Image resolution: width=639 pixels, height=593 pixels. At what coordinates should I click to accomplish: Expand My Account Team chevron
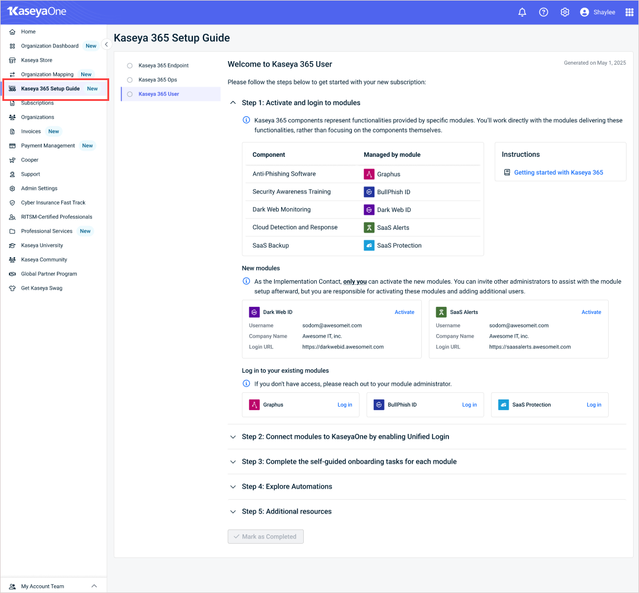point(94,586)
